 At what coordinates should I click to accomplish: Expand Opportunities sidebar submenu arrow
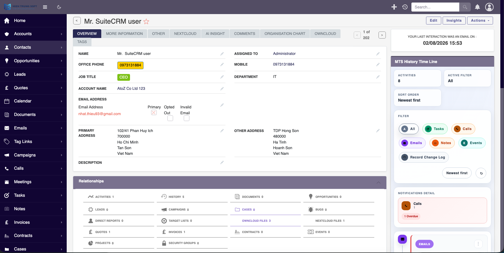tap(61, 61)
